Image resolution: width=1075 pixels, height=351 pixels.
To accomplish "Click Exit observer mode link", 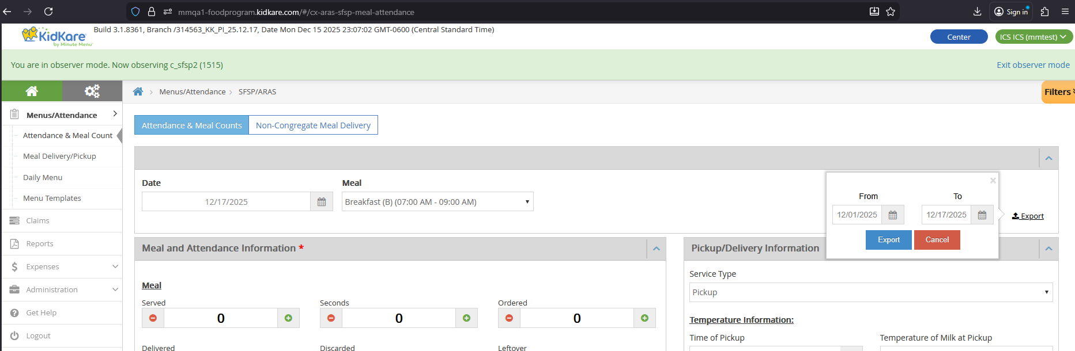I will tap(1033, 65).
